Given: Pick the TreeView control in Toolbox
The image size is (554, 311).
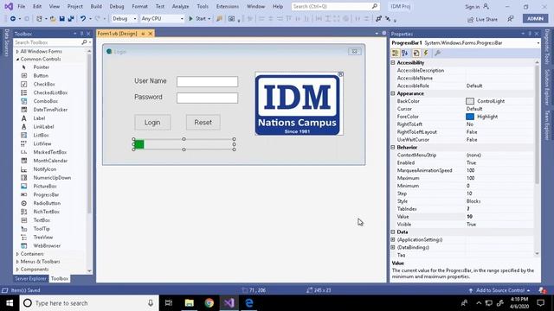Looking at the screenshot, I should 42,237.
